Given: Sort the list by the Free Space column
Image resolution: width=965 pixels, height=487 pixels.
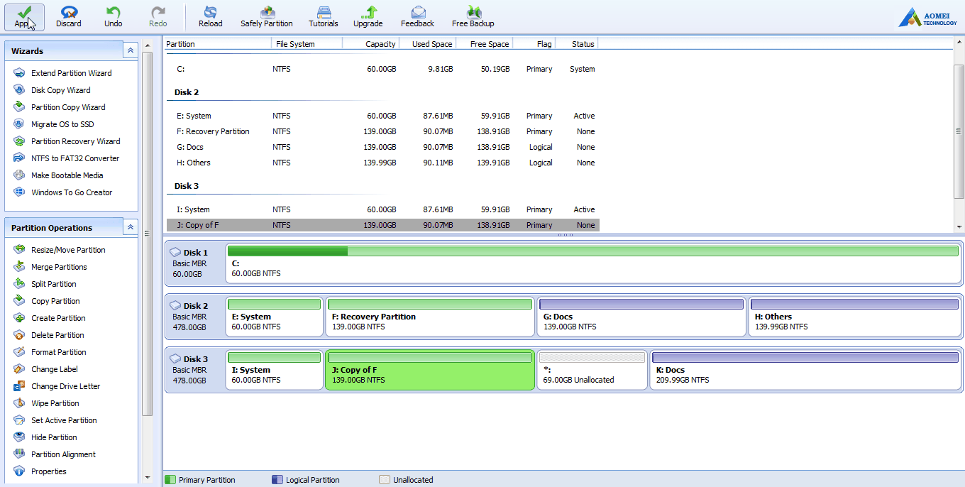Looking at the screenshot, I should coord(489,44).
